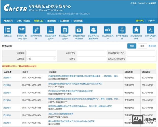158x127 pixels.
Task: Open 历史版本 for ChiCTR2400084453
Action: 7,123
